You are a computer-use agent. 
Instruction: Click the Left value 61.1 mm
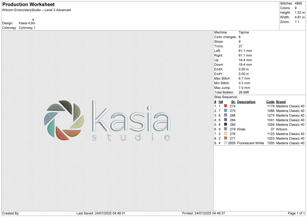pyautogui.click(x=245, y=51)
